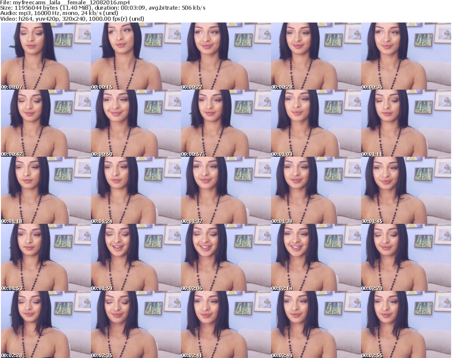452x358 pixels.
Task: Open the frame at 00:02:41
Action: click(x=226, y=324)
